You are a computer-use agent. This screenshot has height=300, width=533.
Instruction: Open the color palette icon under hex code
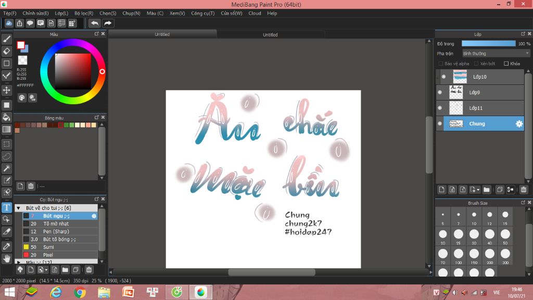22,98
